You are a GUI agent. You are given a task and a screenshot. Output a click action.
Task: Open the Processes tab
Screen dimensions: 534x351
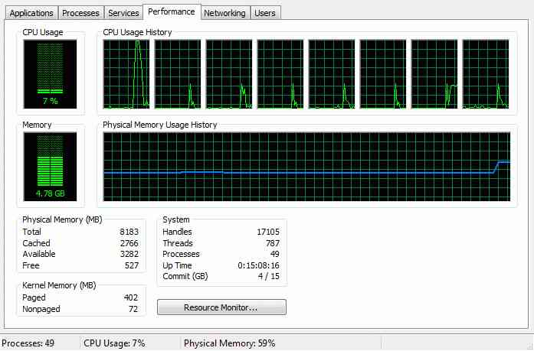click(x=80, y=13)
